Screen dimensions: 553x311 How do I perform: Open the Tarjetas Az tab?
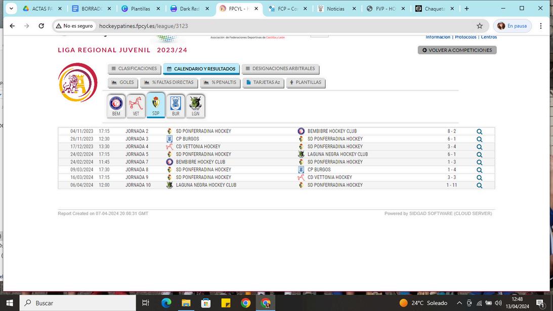(263, 82)
